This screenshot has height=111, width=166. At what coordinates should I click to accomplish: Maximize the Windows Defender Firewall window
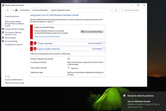click(x=138, y=5)
